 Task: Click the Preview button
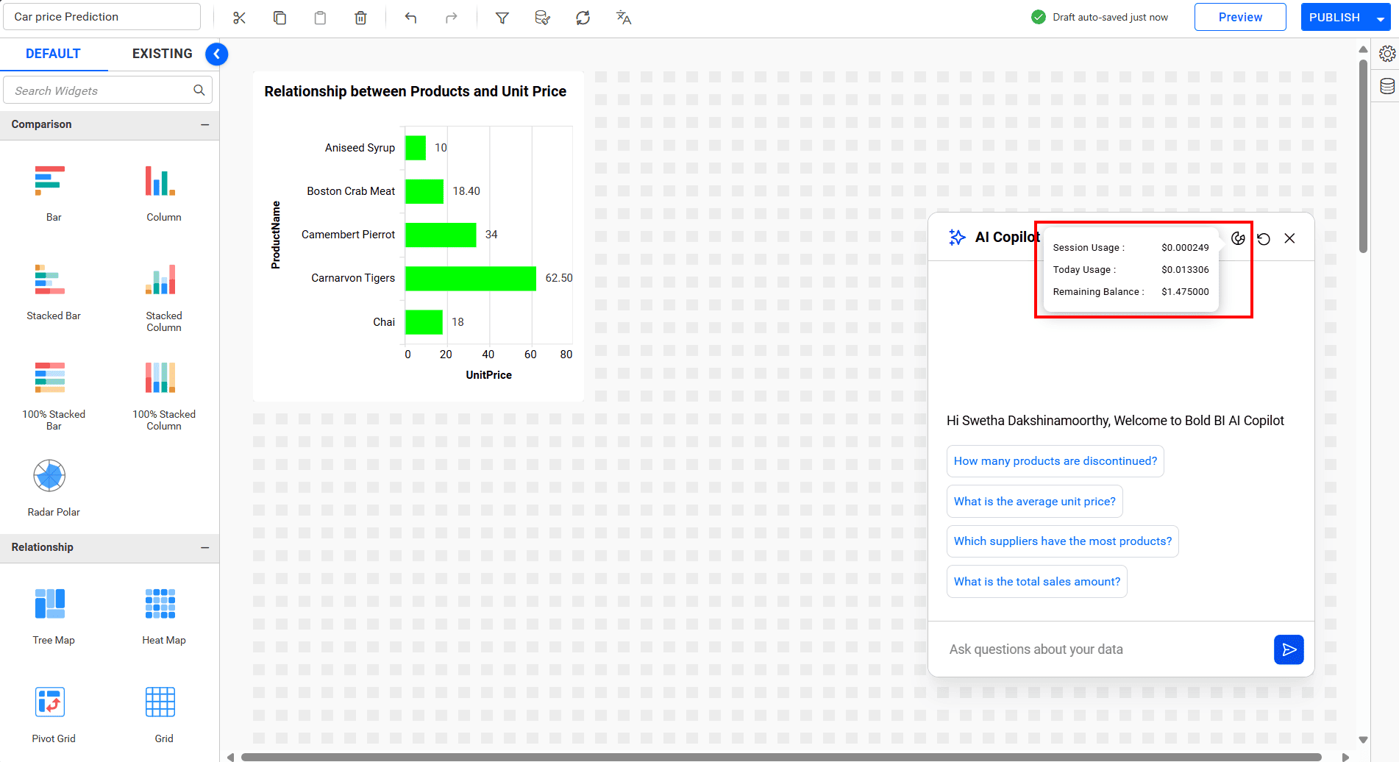[x=1239, y=17]
